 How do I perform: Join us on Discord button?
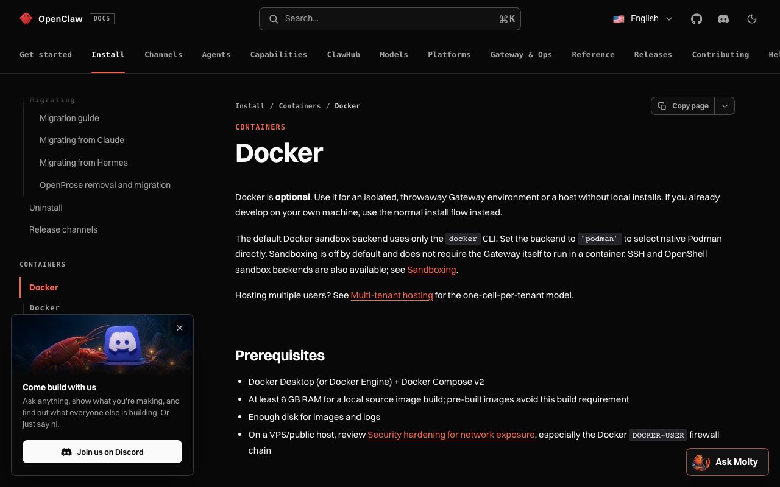[102, 452]
